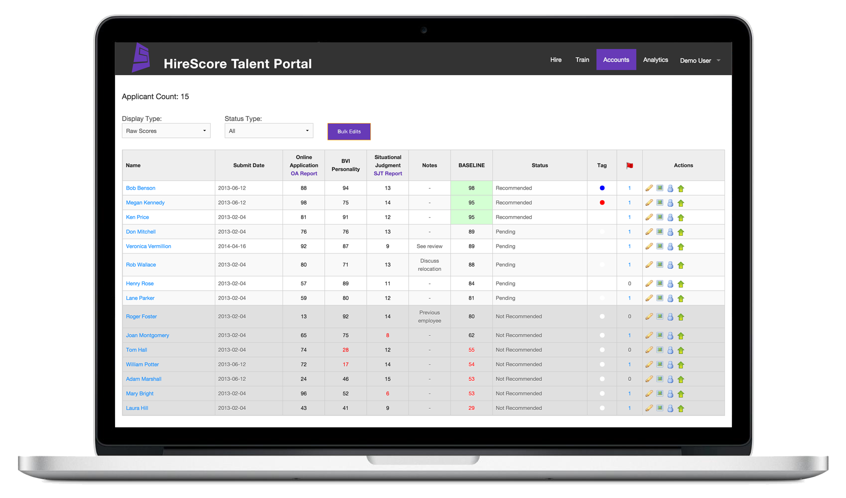Viewport: 846px width, 498px height.
Task: Click picture icon in Henry Rose row
Action: (x=660, y=283)
